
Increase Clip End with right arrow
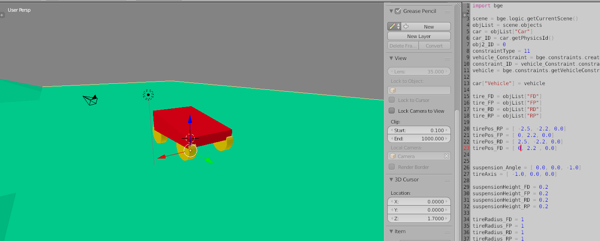(447, 139)
